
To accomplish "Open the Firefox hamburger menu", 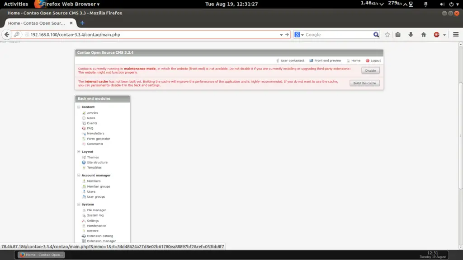I will [456, 34].
